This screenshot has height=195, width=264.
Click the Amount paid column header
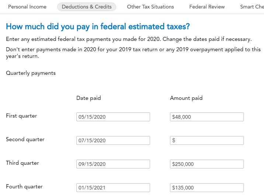click(x=186, y=98)
